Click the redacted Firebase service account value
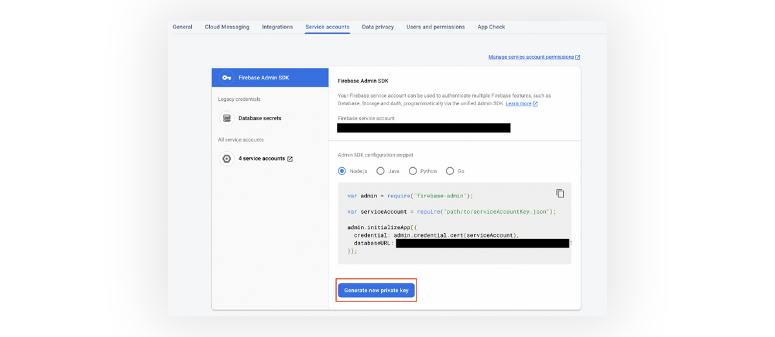The height and width of the screenshot is (337, 775). pos(424,128)
